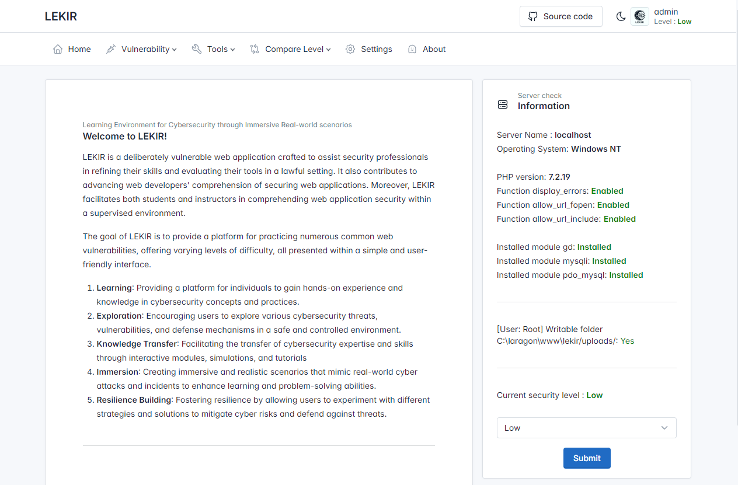The image size is (738, 485).
Task: Click the "Level : Low" label under admin
Action: click(x=673, y=22)
